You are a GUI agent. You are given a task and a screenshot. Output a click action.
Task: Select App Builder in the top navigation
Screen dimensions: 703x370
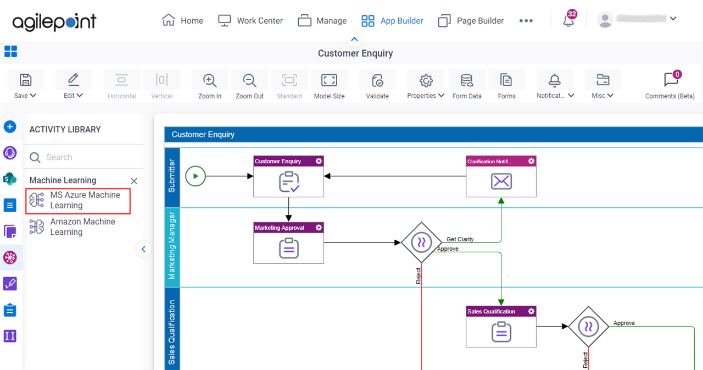(392, 20)
